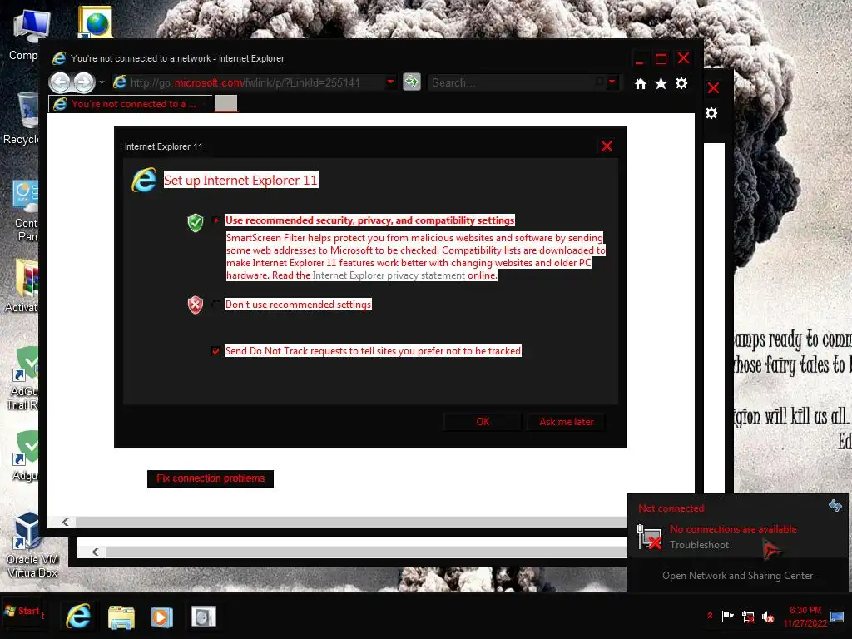Click the Action Center flag tray icon
Viewport: 852px width, 639px height.
point(727,617)
